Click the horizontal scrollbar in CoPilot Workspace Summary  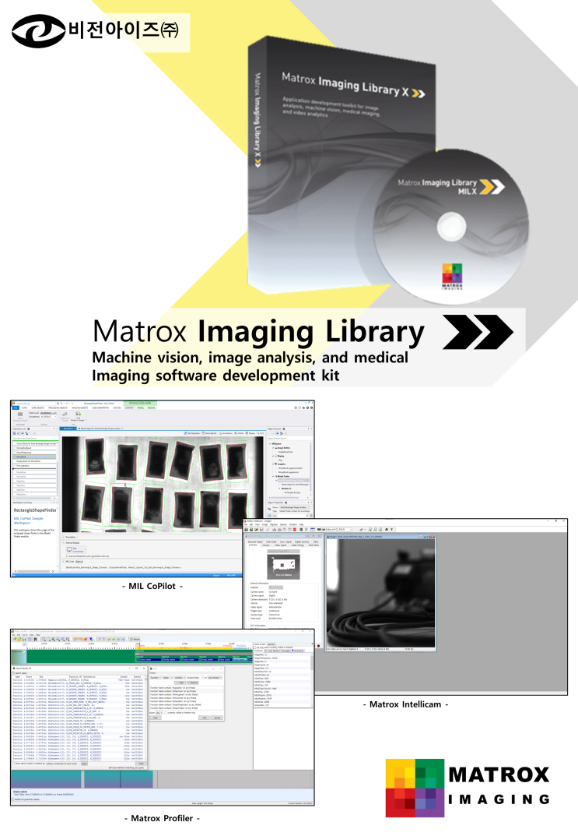pos(34,571)
